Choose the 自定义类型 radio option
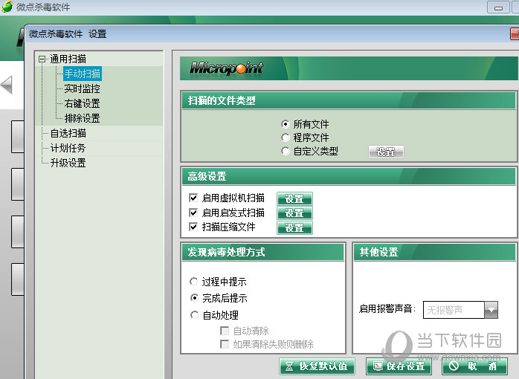This screenshot has width=519, height=379. (286, 151)
